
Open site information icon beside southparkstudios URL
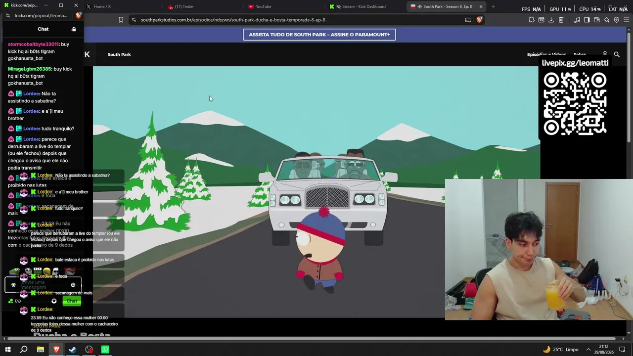pyautogui.click(x=134, y=20)
